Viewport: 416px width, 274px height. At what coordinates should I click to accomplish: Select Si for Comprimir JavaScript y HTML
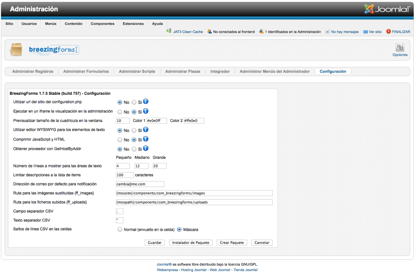click(x=134, y=140)
